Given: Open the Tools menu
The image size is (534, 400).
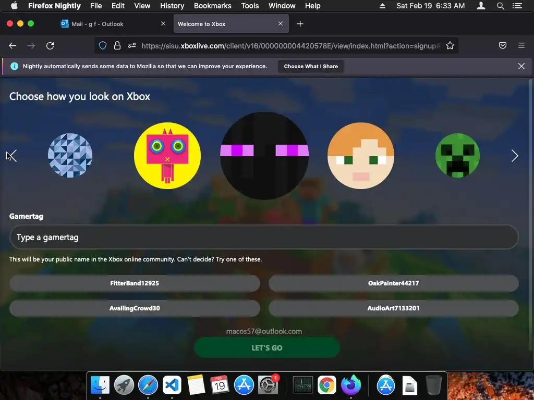Looking at the screenshot, I should 250,6.
